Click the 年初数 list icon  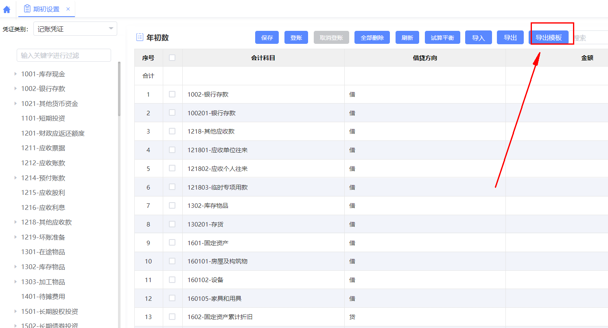(x=140, y=37)
